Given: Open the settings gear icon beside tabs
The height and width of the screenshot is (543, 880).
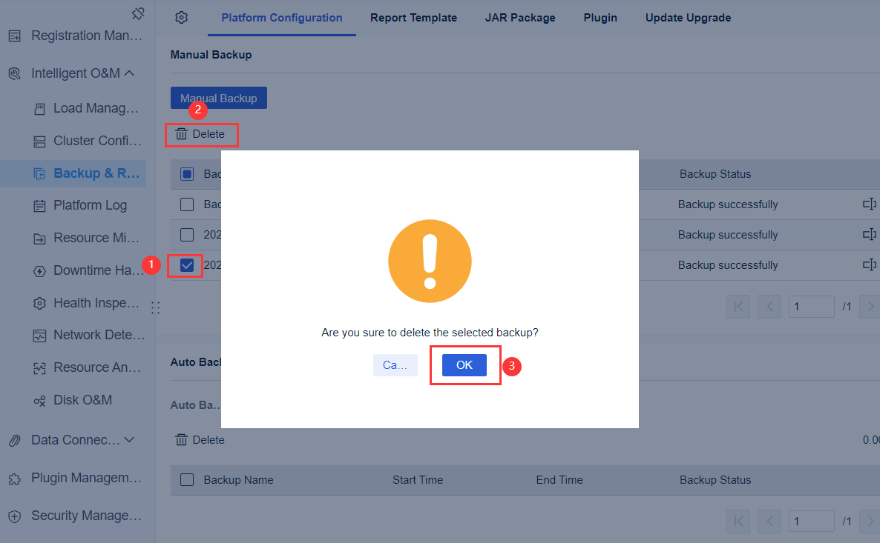Looking at the screenshot, I should [x=181, y=17].
